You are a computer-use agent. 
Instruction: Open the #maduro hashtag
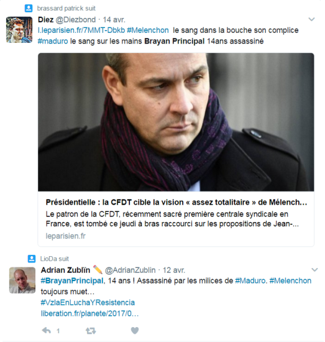tap(53, 41)
